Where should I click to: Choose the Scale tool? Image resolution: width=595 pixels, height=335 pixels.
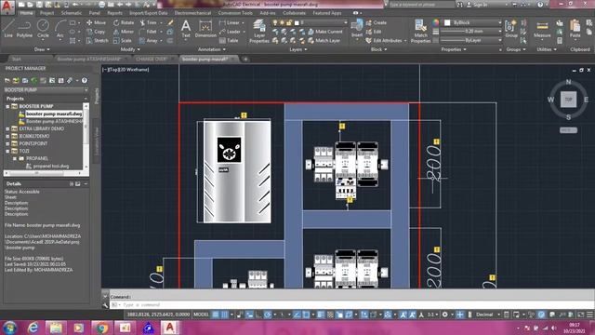click(122, 40)
